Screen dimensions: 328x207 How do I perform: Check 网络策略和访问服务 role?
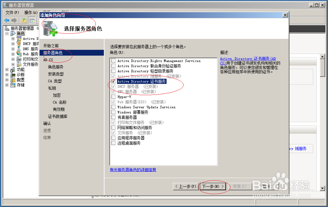(113, 128)
